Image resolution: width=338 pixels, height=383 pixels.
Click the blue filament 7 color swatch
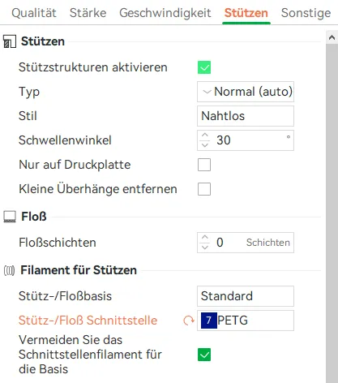coord(209,321)
